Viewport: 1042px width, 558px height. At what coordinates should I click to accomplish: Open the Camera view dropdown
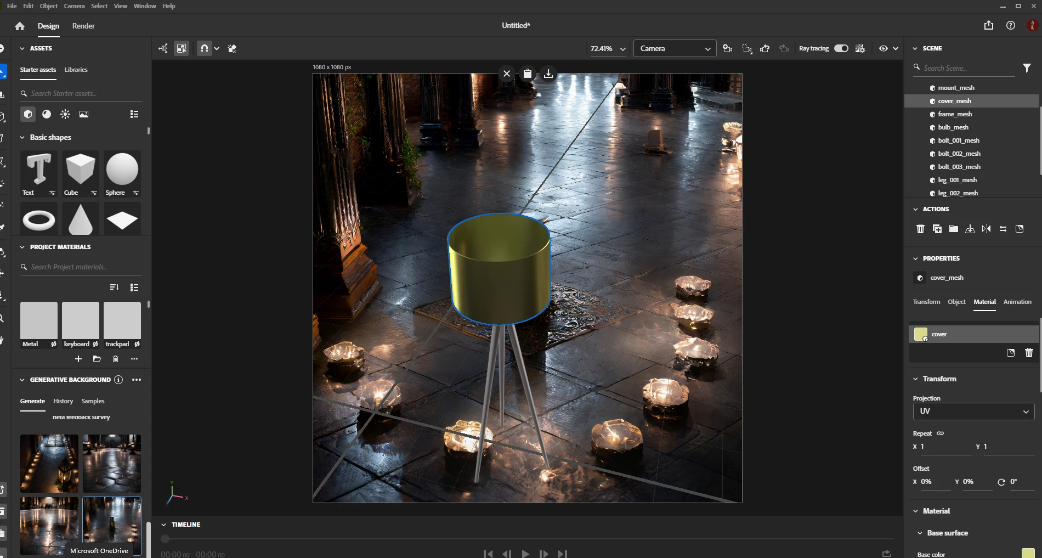[x=675, y=48]
